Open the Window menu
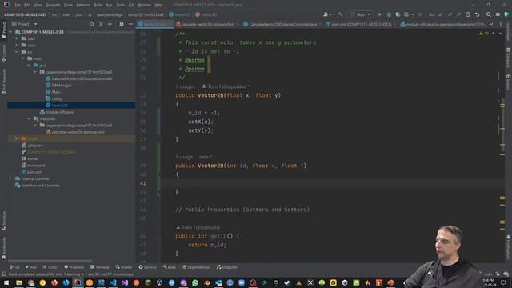Image resolution: width=512 pixels, height=288 pixels. pyautogui.click(x=144, y=5)
